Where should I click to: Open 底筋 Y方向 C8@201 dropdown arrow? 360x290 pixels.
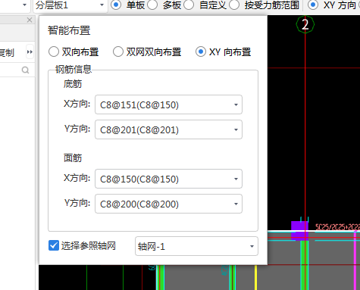coord(236,129)
